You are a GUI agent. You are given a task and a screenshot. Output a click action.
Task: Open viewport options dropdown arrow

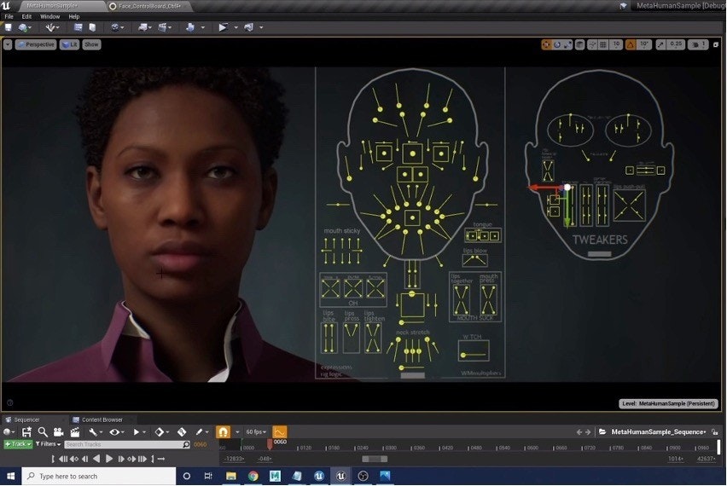click(8, 44)
